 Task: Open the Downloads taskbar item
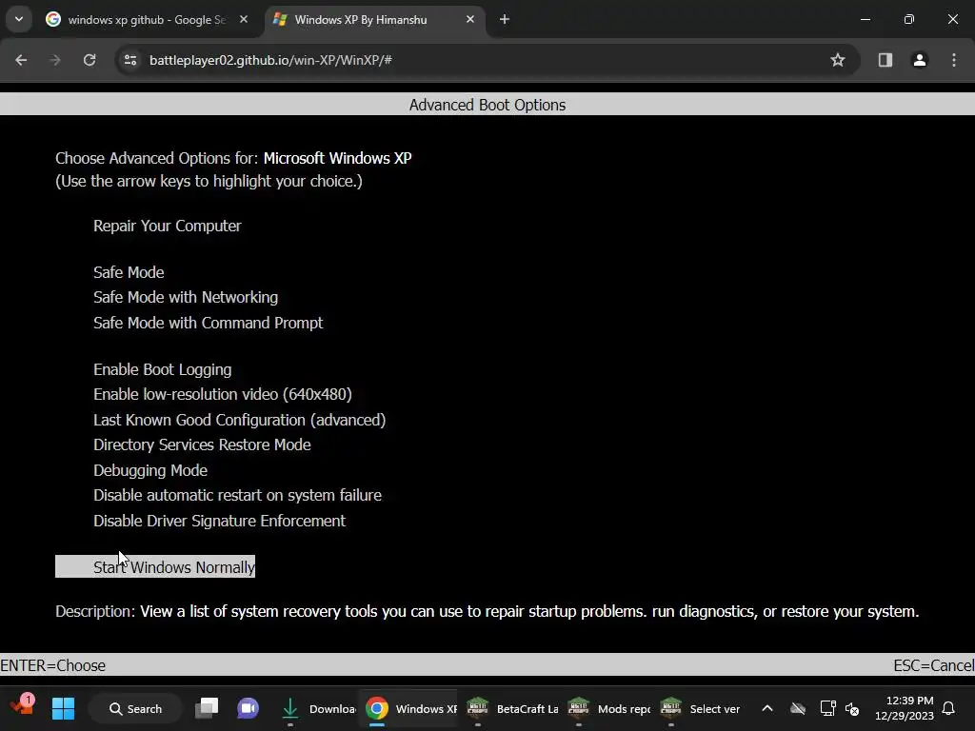[316, 708]
